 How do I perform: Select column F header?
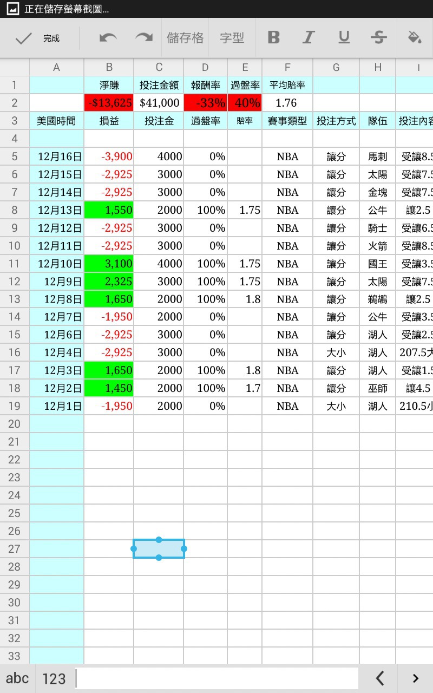click(x=287, y=67)
